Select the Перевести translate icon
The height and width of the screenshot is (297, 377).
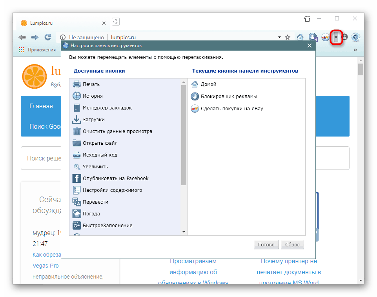[77, 202]
